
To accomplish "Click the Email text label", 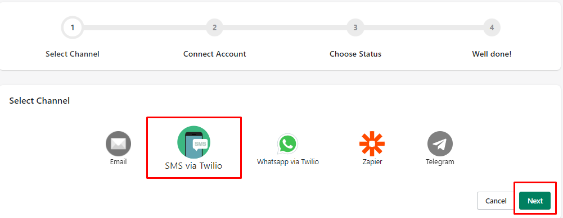I will [118, 162].
